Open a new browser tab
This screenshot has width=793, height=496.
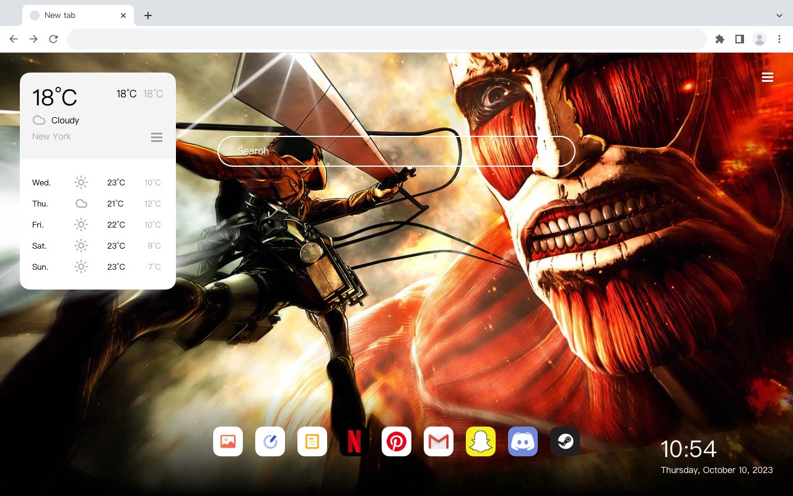click(x=147, y=15)
